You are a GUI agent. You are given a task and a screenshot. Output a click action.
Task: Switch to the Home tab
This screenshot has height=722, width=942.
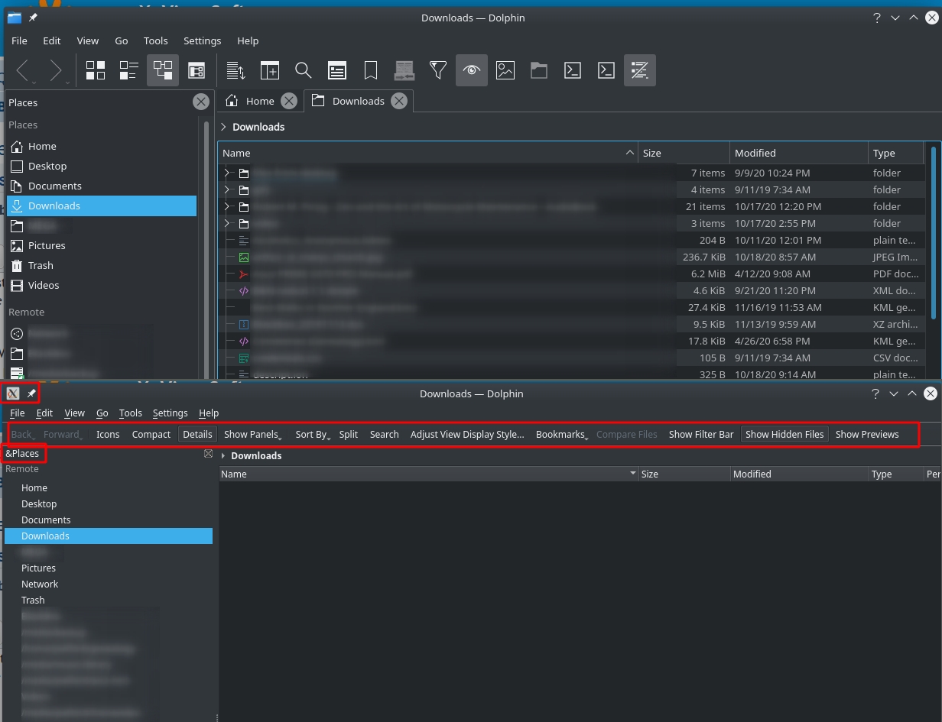[259, 101]
